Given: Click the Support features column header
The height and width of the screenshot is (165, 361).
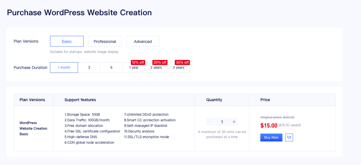Looking at the screenshot, I should [80, 100].
